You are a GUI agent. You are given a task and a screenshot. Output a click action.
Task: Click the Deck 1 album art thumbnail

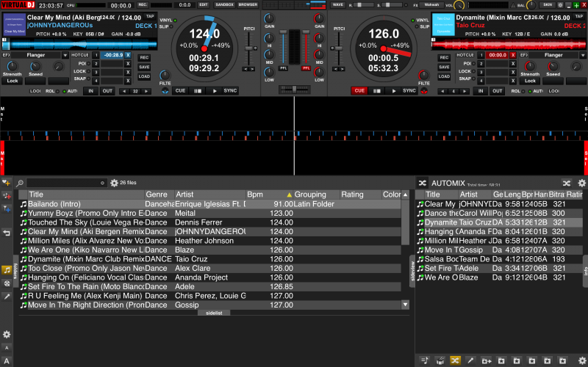[14, 25]
